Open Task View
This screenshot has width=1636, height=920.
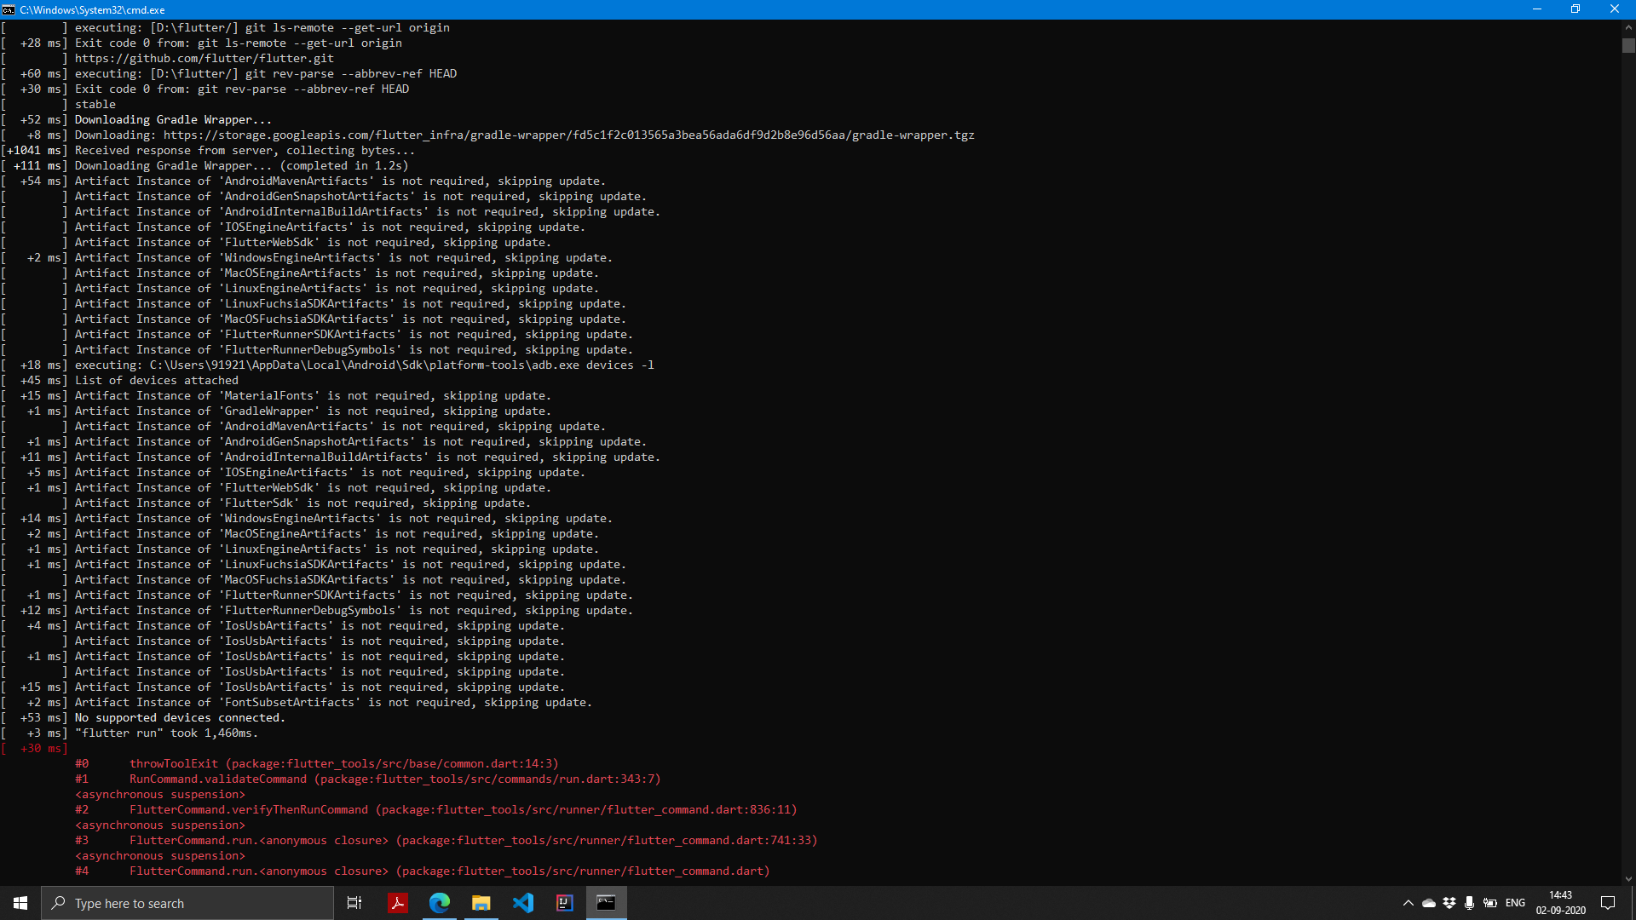pyautogui.click(x=354, y=903)
